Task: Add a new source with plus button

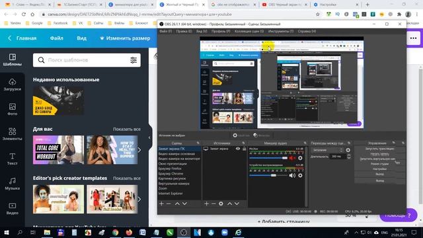Action: (207, 204)
